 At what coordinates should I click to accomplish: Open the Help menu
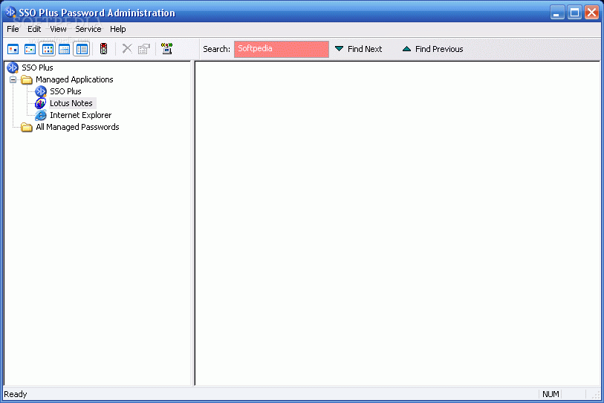point(118,29)
